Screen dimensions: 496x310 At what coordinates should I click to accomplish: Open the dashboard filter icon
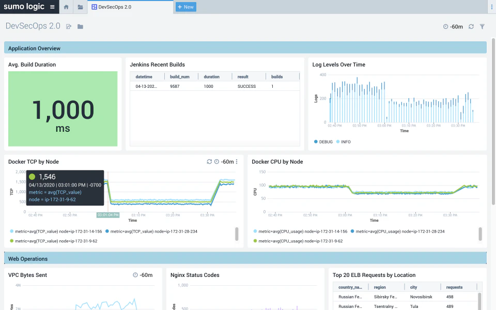[x=482, y=26]
